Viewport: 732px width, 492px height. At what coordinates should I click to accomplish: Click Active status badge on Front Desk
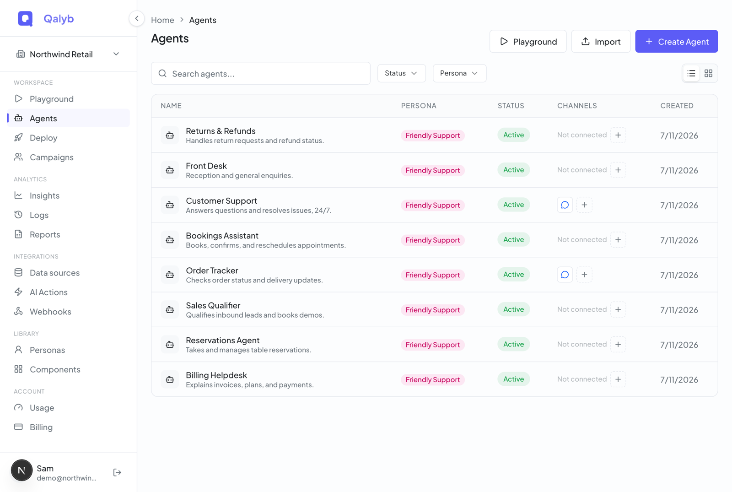pos(514,170)
